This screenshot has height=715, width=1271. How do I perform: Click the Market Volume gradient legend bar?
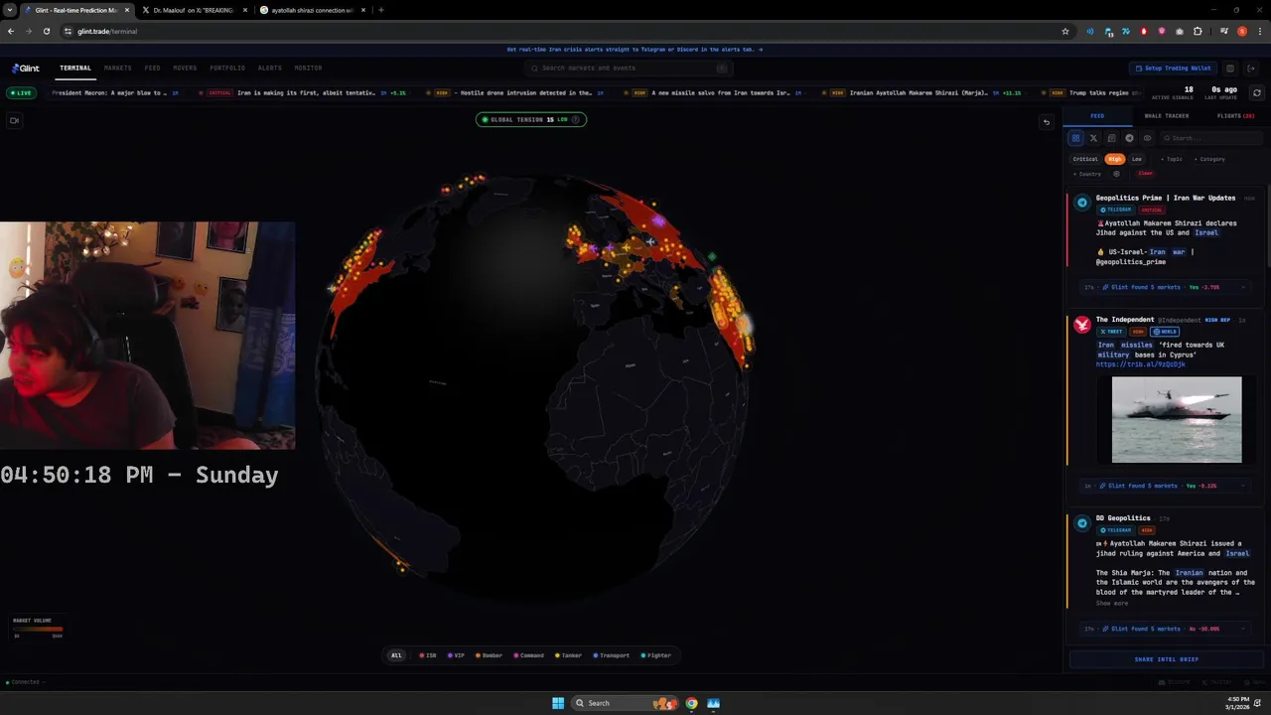click(38, 629)
